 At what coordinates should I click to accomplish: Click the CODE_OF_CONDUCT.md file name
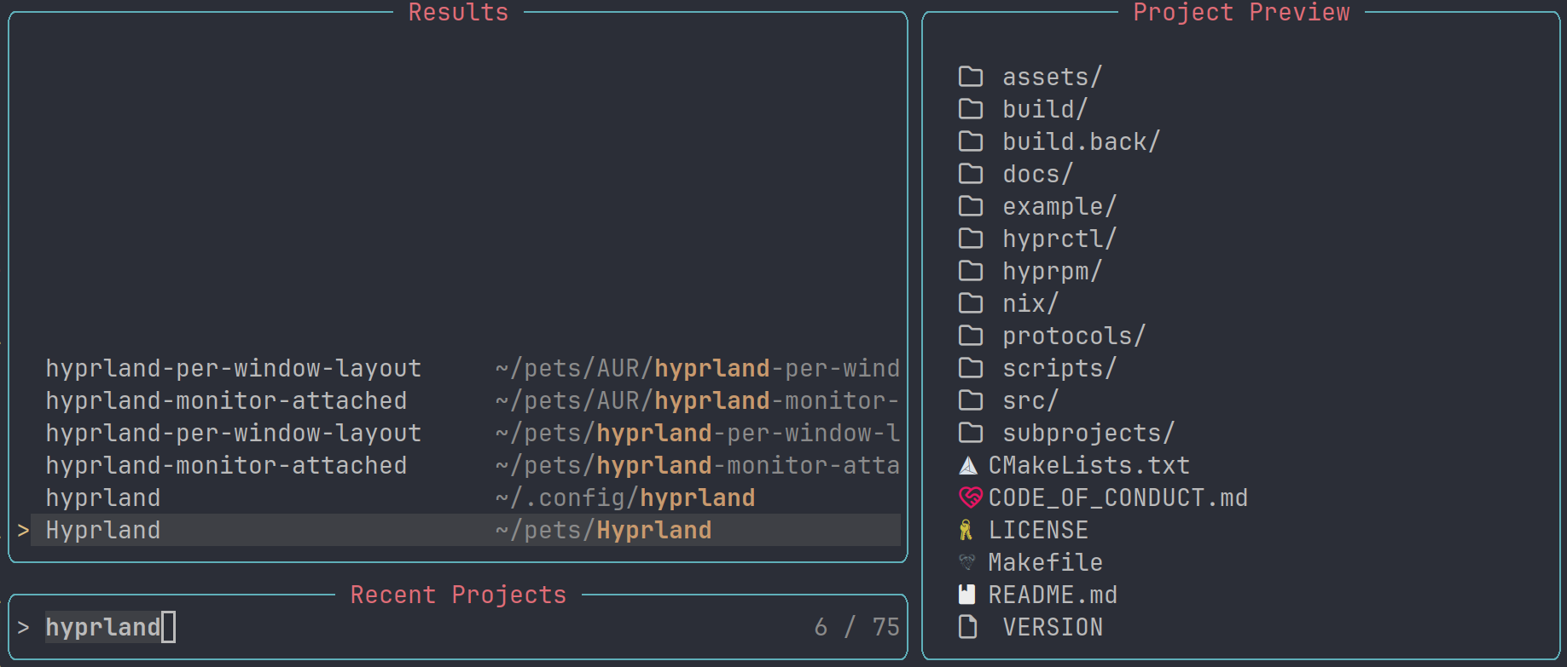coord(1117,497)
